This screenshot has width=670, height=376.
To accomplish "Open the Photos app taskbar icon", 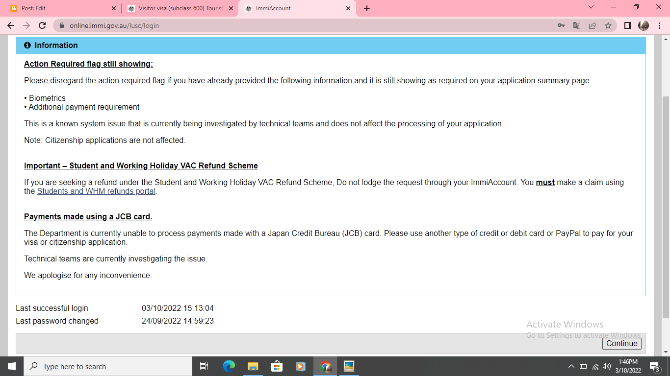I will coord(349,366).
